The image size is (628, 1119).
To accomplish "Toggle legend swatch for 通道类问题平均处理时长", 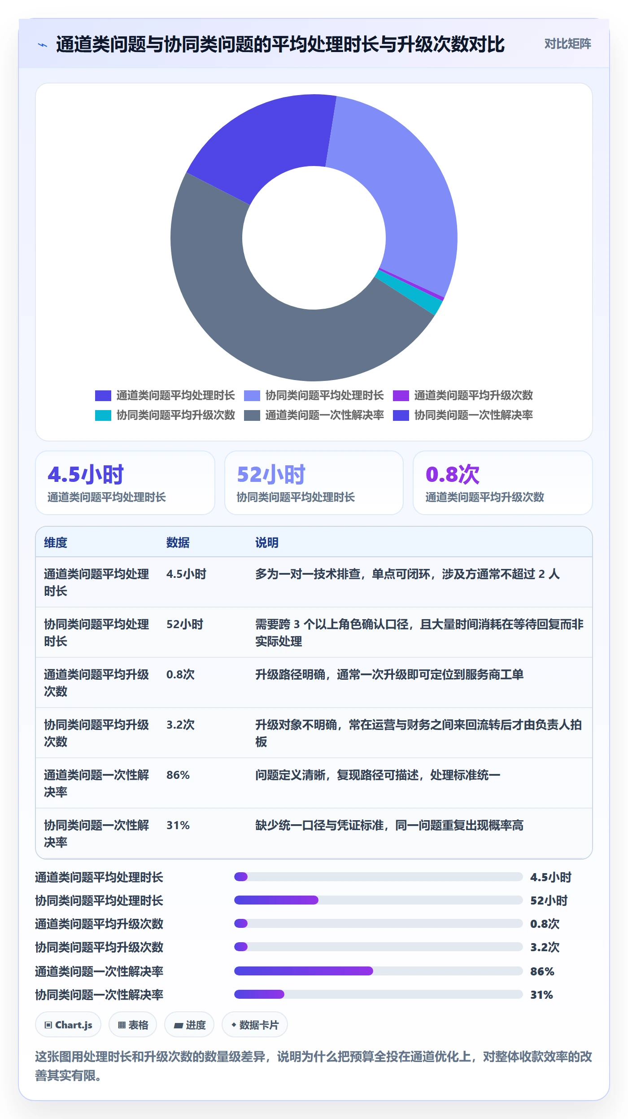I will coord(103,396).
